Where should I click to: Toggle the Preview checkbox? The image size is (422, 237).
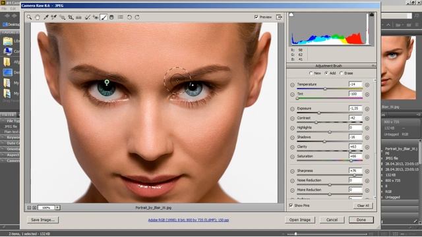(x=256, y=17)
